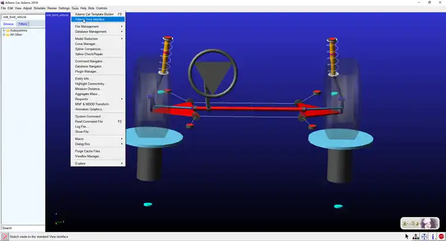This screenshot has width=446, height=241.
Task: Click the Subsystems folder icon
Action: click(x=8, y=30)
